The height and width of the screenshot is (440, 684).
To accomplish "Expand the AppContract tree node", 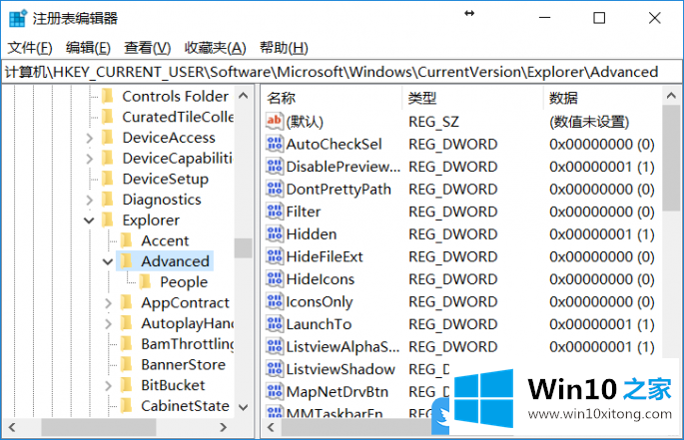I will click(108, 303).
